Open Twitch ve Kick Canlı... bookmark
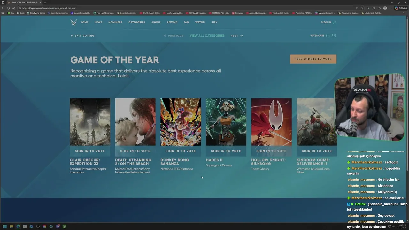This screenshot has width=409, height=230. [279, 13]
